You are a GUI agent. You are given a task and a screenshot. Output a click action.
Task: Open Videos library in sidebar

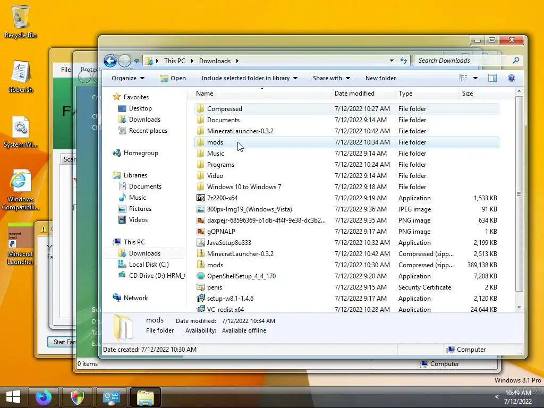click(133, 219)
